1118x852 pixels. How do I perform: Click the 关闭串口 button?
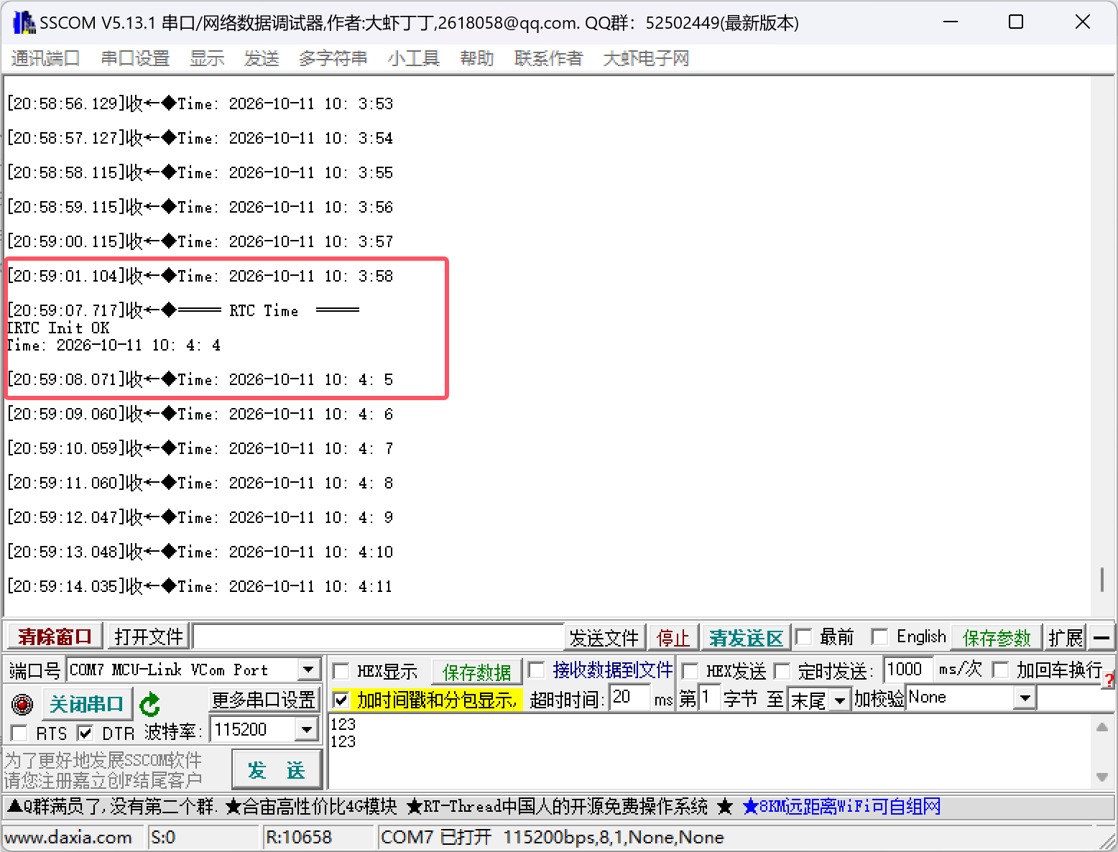(87, 704)
